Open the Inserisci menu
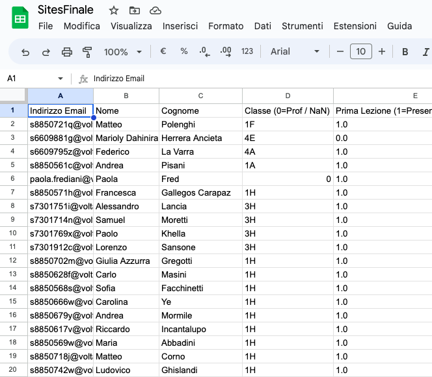432x377 pixels. (x=180, y=26)
